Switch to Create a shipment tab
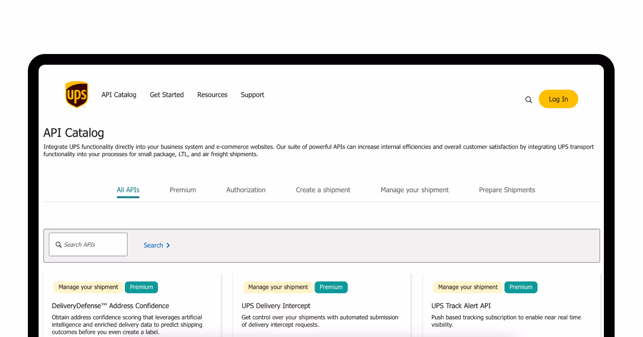Screen dimensions: 643x337 (323, 190)
